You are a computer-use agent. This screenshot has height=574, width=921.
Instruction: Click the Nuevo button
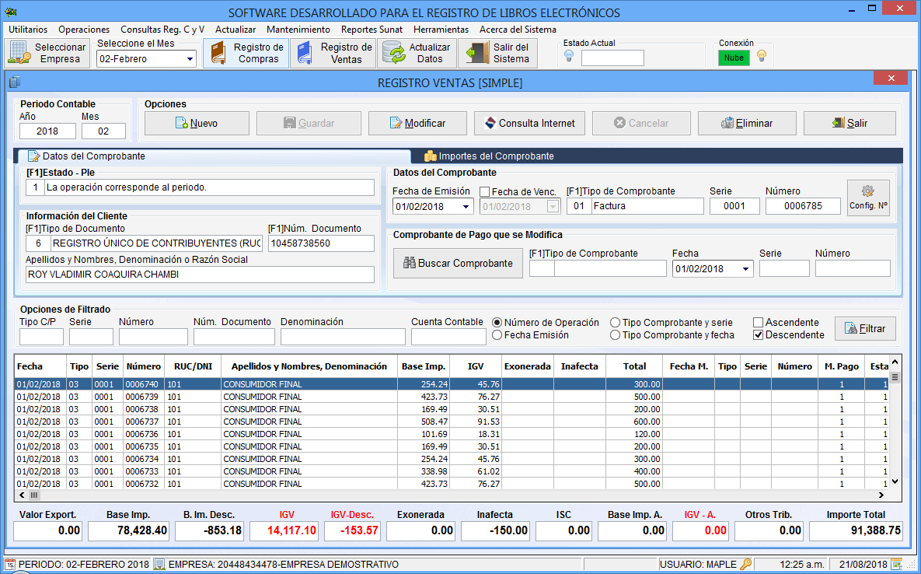coord(197,123)
